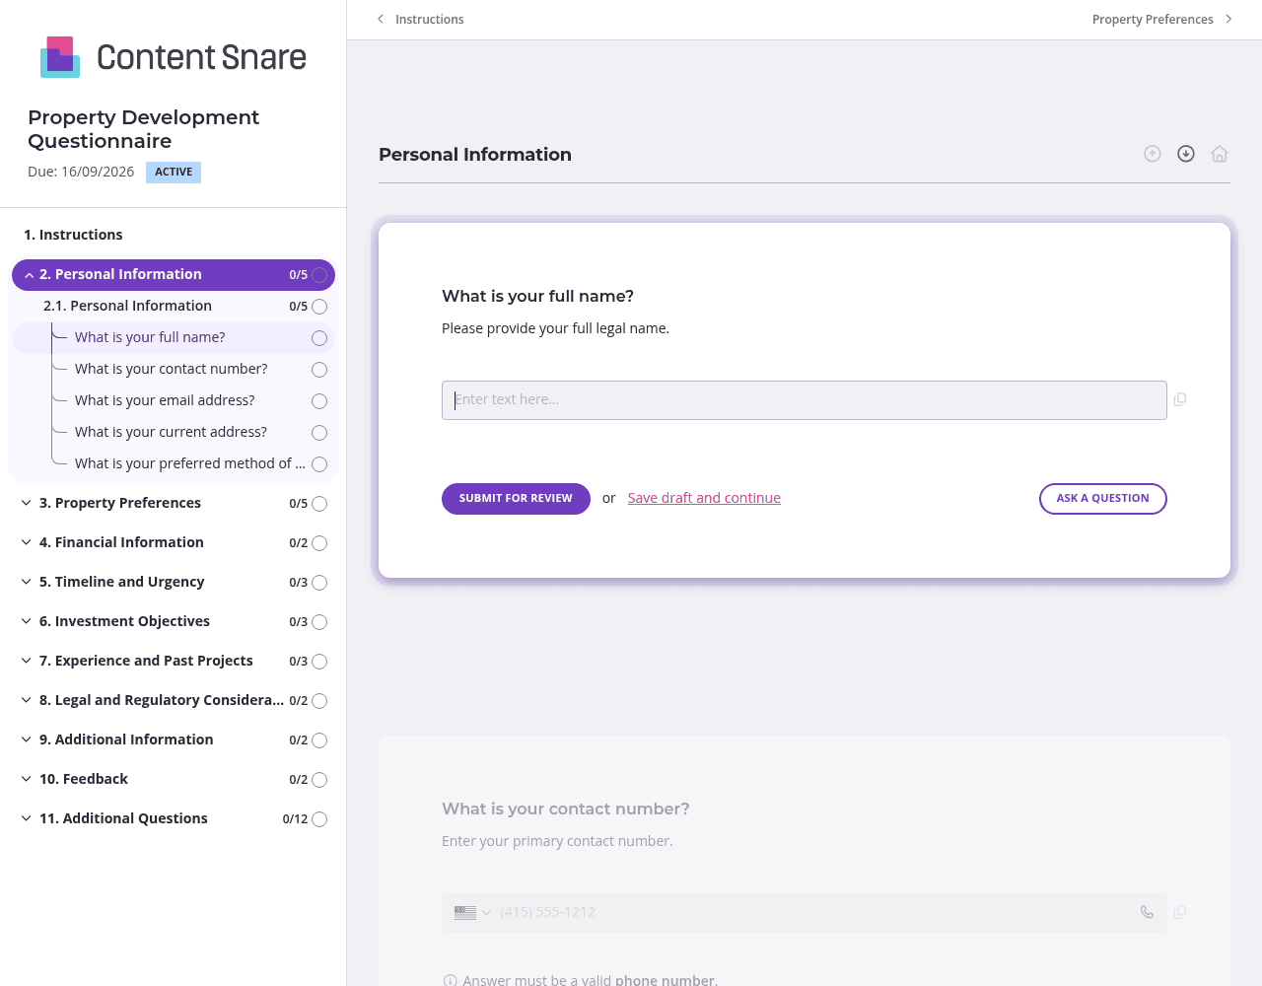Click the Save draft and continue link
The image size is (1262, 986).
click(x=704, y=498)
